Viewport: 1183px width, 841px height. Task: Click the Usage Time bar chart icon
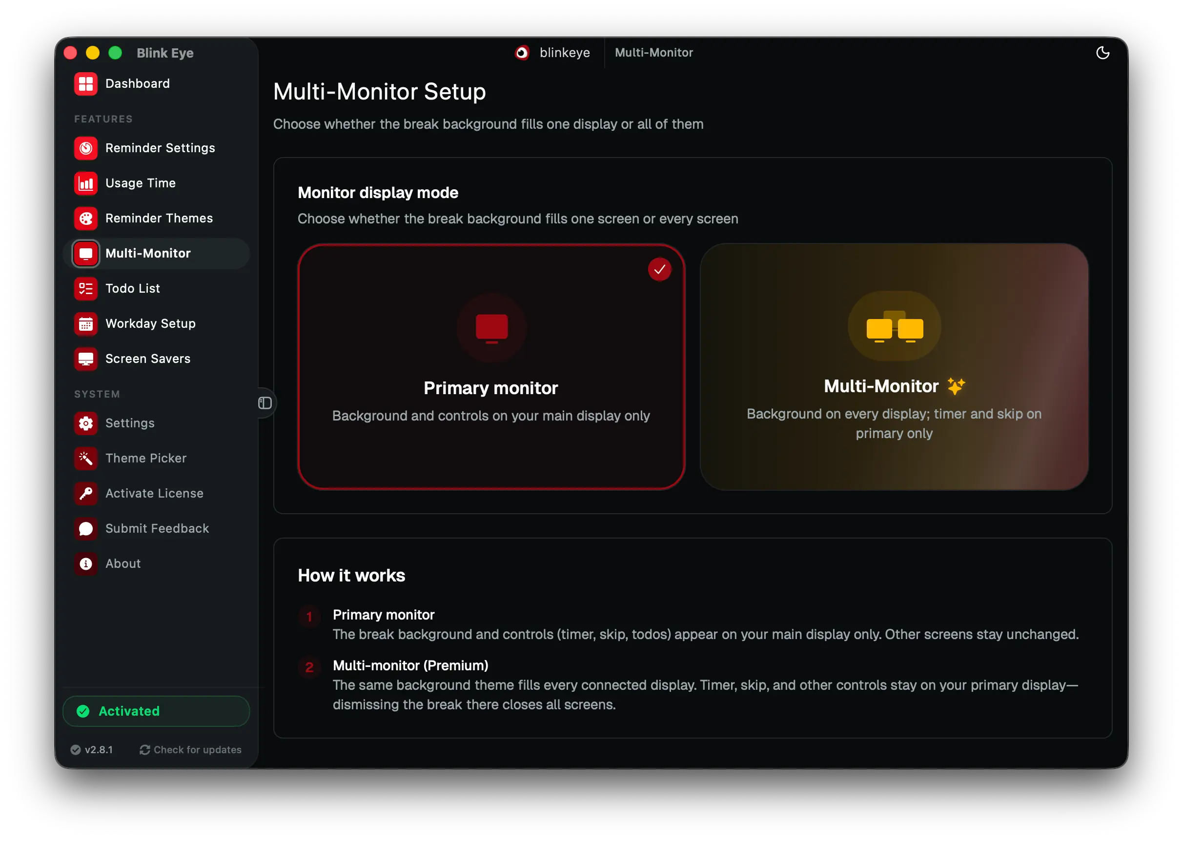click(85, 183)
